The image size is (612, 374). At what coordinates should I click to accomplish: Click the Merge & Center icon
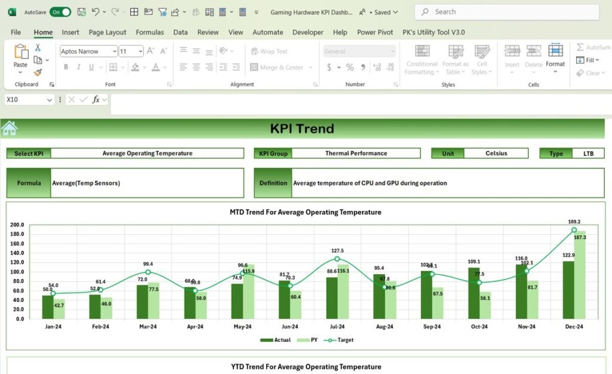point(278,67)
